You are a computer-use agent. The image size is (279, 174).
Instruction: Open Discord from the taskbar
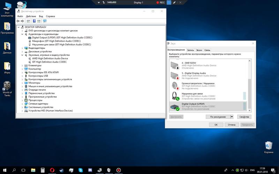(90, 170)
